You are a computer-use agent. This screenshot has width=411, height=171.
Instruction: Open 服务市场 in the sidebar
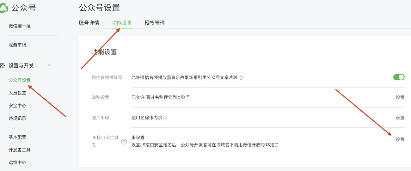[17, 45]
